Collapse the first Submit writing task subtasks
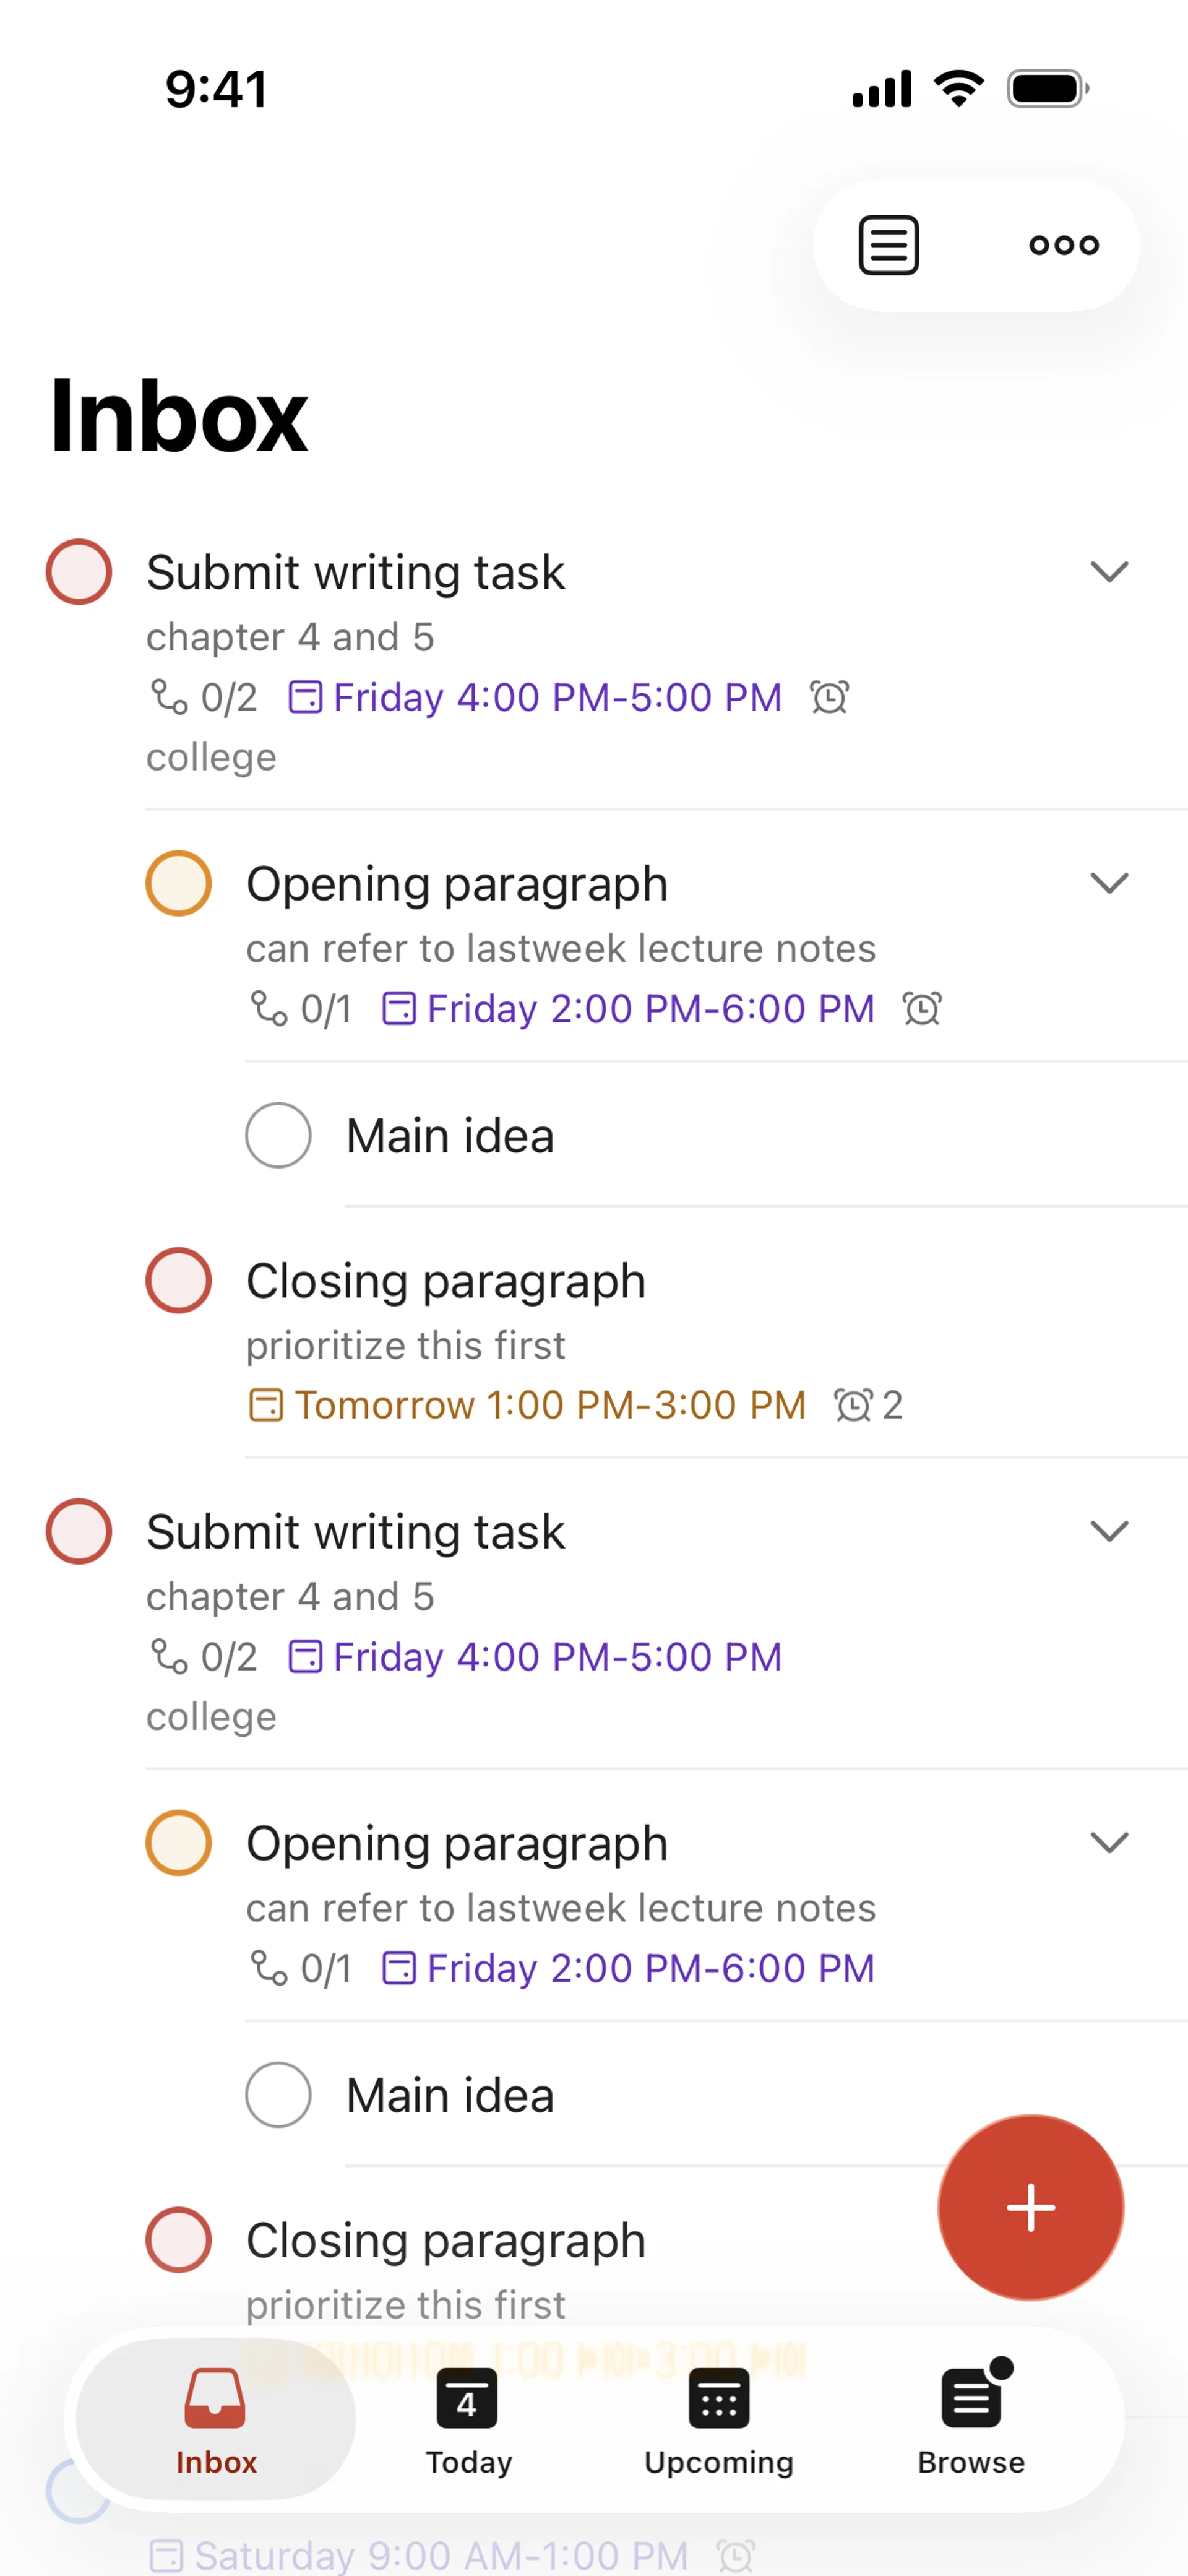The width and height of the screenshot is (1188, 2576). 1109,572
